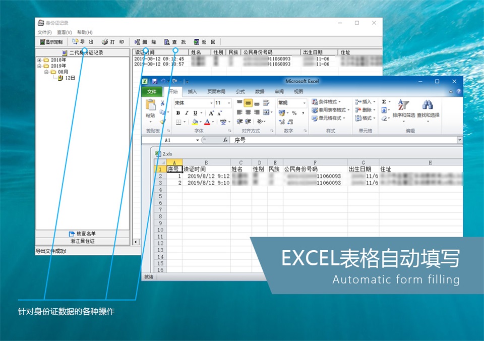Viewport: 484px width, 341px height.
Task: Click the Decrease Decimal icon
Action: [290, 122]
